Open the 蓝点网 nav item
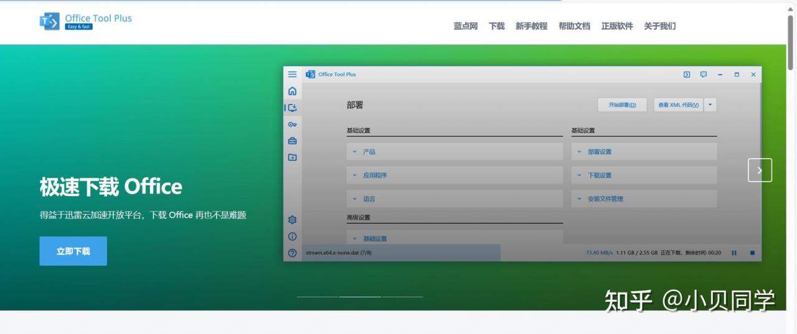This screenshot has height=334, width=797. [465, 26]
